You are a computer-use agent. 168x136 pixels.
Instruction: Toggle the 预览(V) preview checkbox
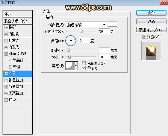coord(144,37)
